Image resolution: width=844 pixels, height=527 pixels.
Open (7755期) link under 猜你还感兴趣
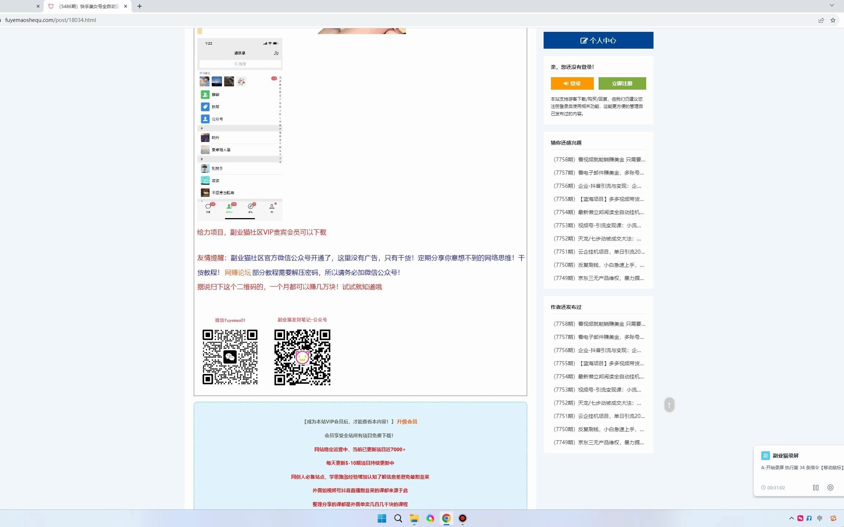pyautogui.click(x=599, y=199)
